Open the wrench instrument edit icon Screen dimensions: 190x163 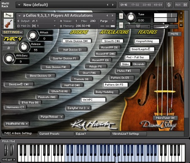(8, 15)
